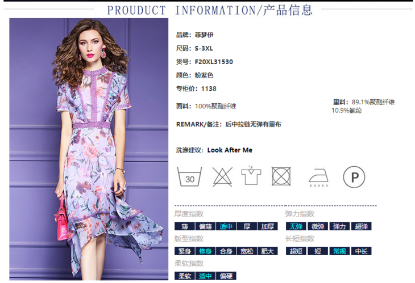Click the 柔软指数 section label
415x283 pixels.
pos(189,264)
